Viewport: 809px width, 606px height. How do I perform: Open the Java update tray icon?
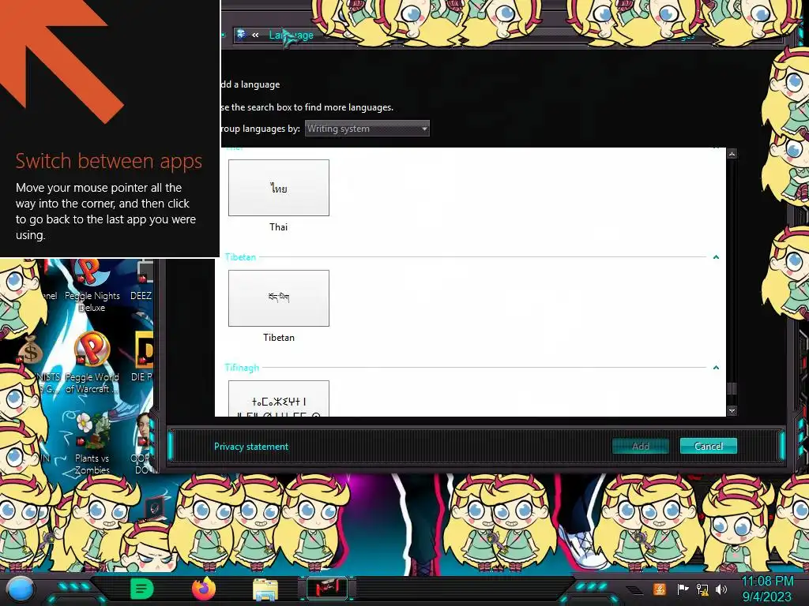660,589
